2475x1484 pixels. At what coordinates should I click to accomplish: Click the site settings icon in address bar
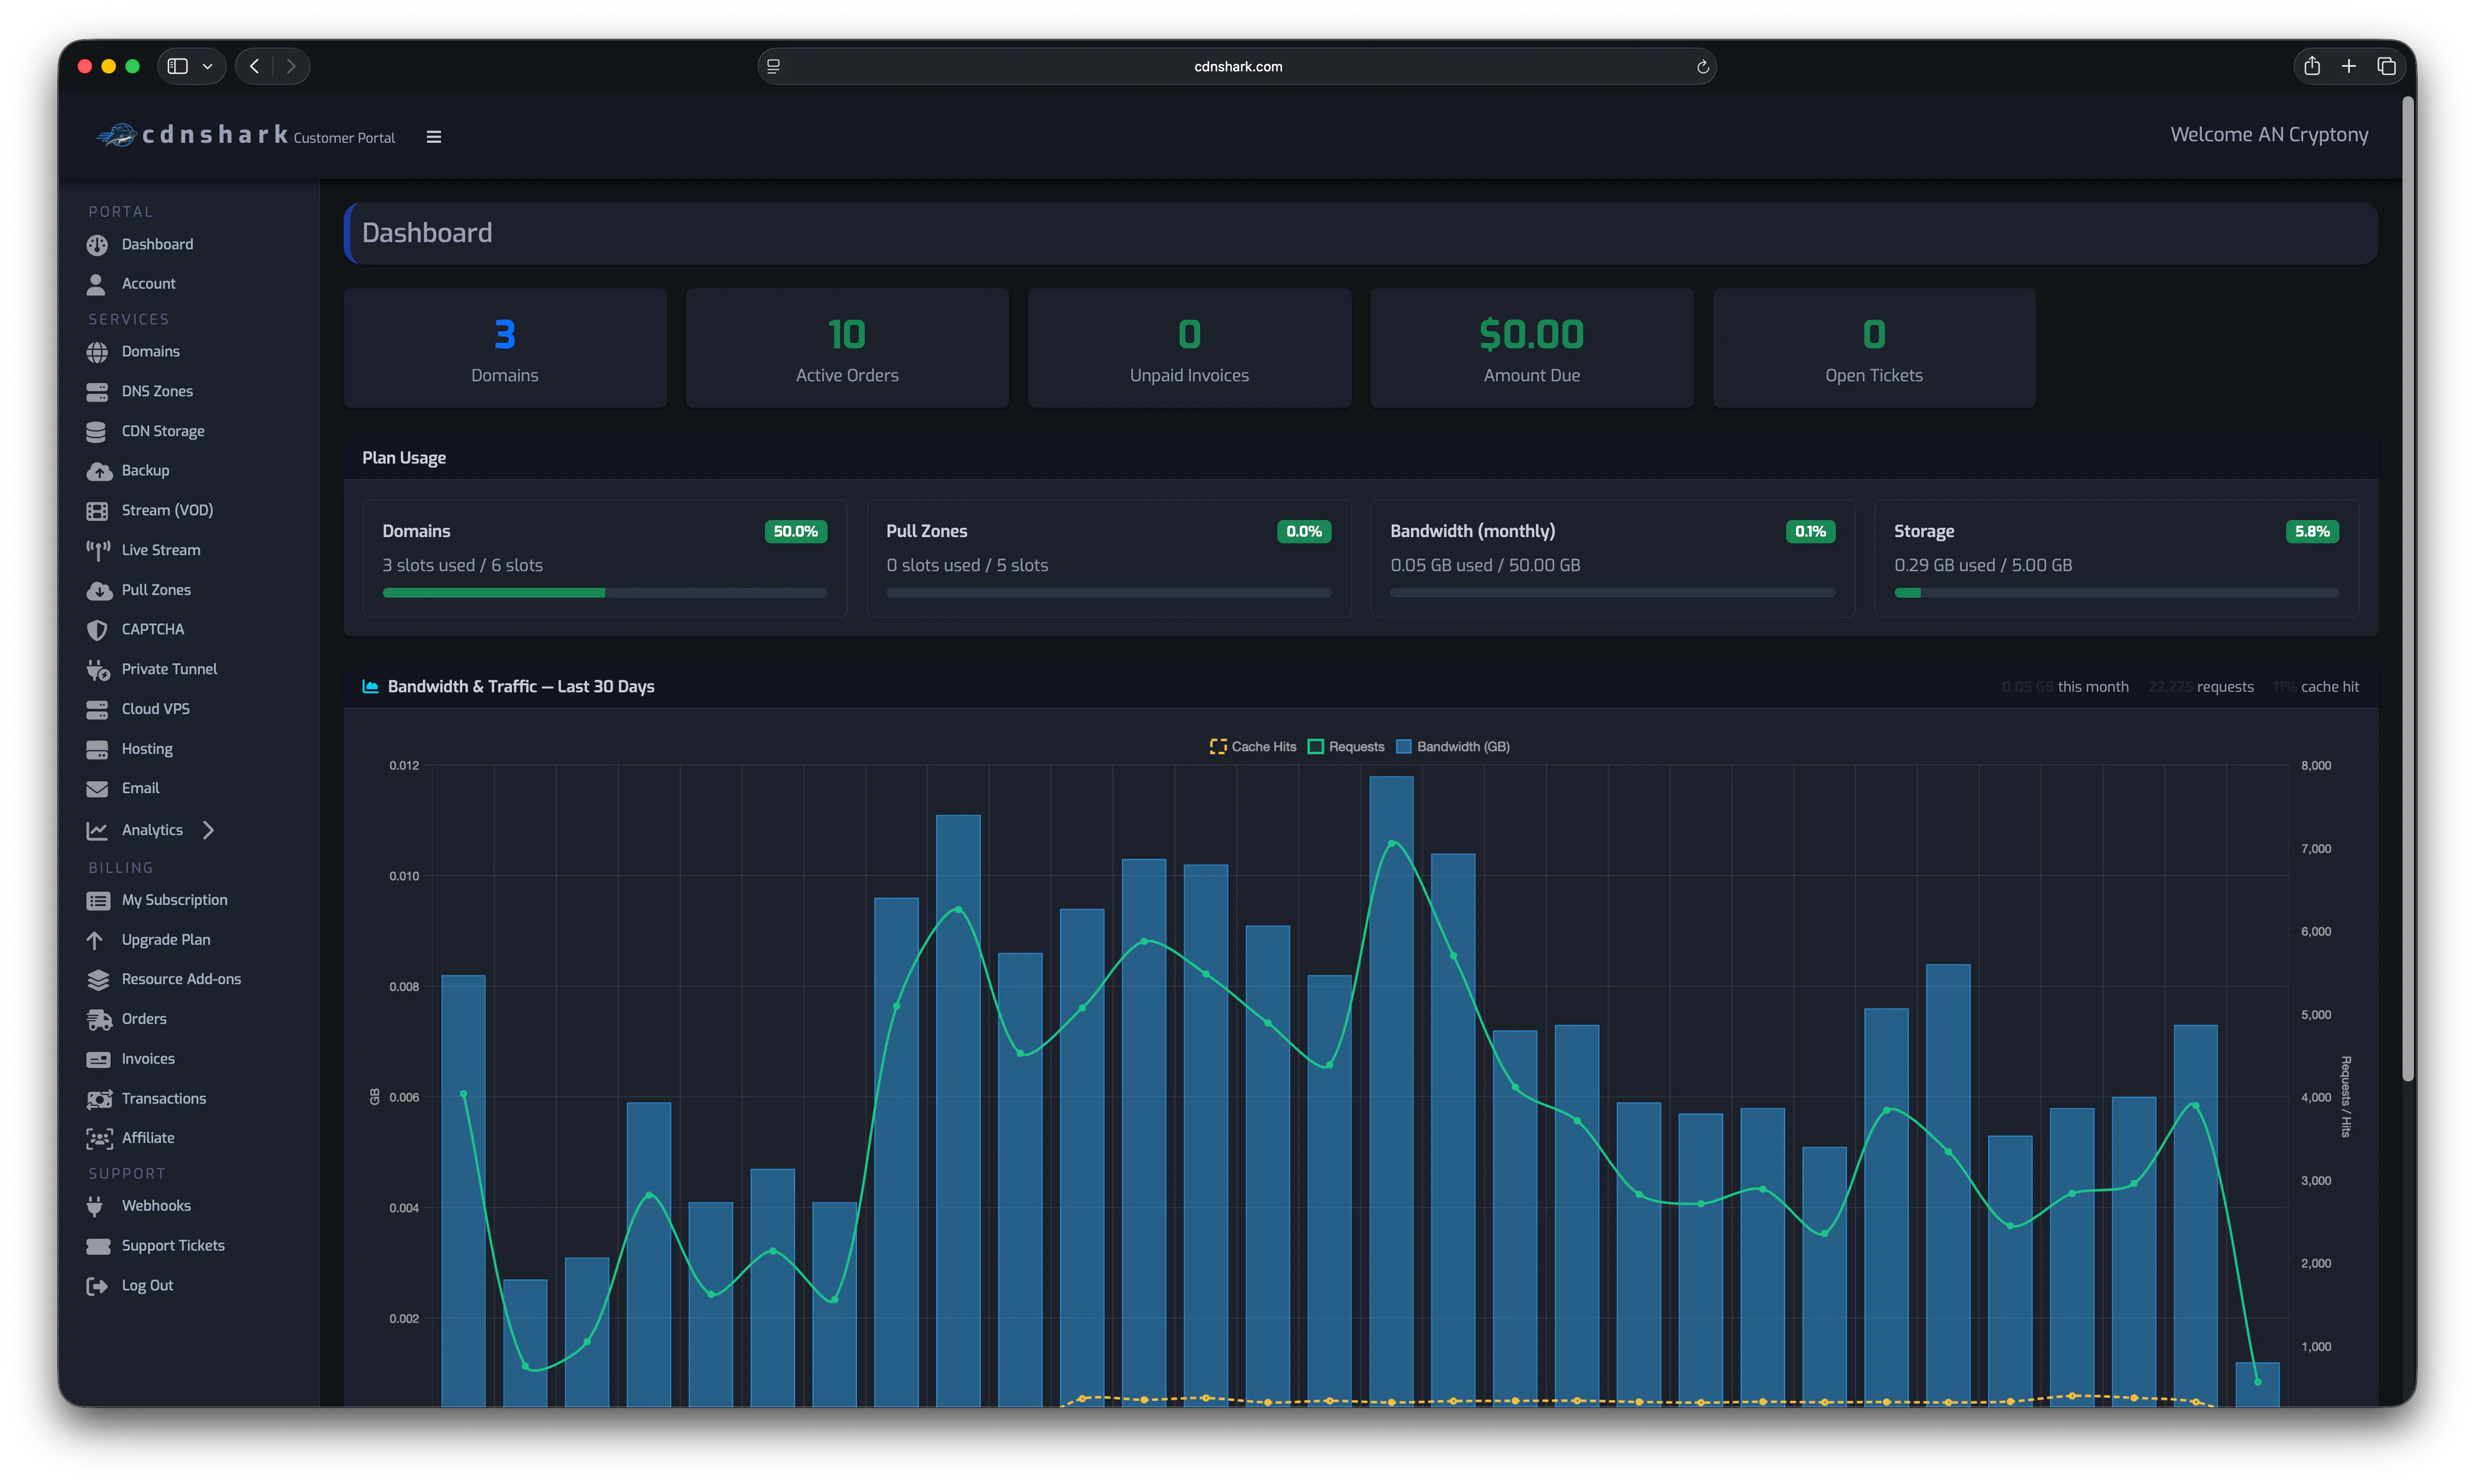[x=773, y=67]
